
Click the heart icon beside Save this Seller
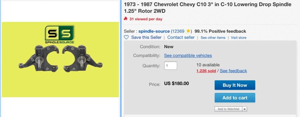click(126, 37)
